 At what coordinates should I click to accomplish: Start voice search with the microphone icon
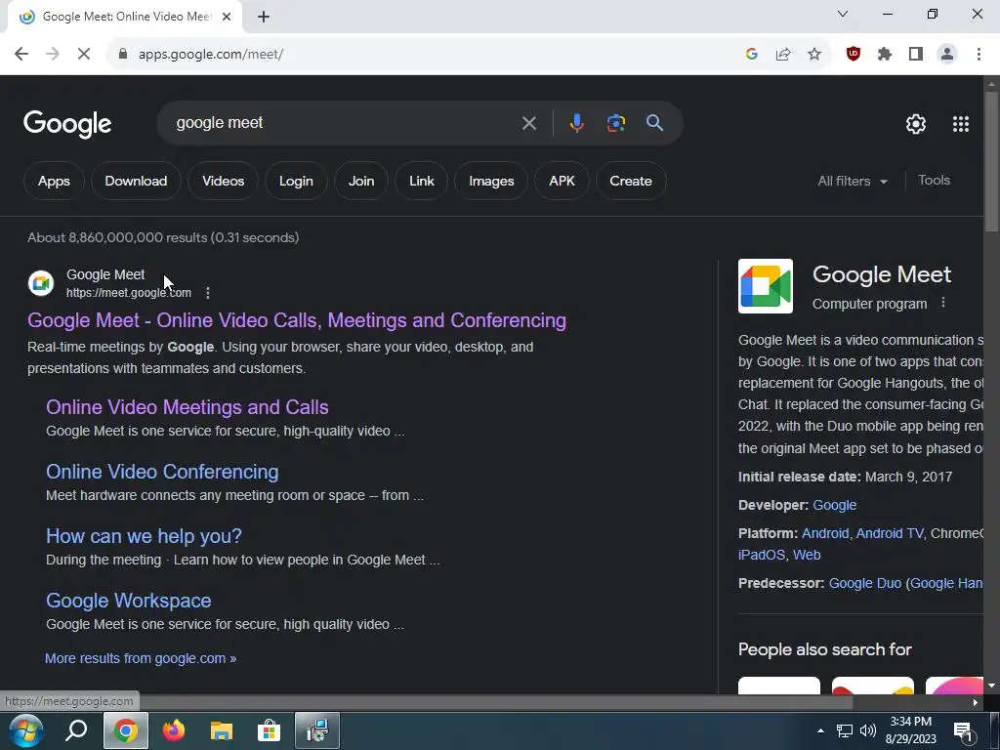[576, 122]
